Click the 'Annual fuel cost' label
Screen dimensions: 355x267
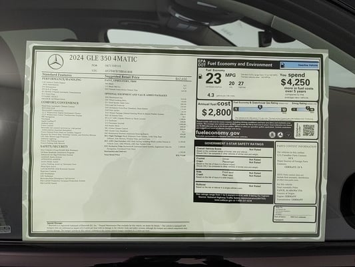pyautogui.click(x=214, y=104)
